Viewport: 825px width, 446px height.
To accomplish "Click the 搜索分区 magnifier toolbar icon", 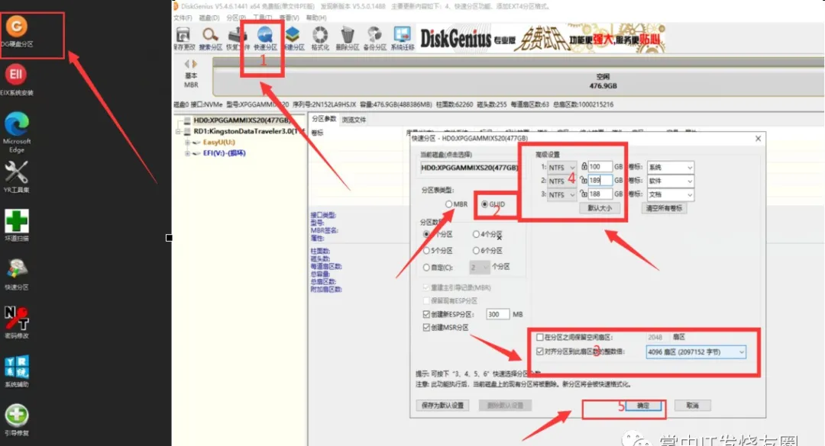I will pos(211,38).
